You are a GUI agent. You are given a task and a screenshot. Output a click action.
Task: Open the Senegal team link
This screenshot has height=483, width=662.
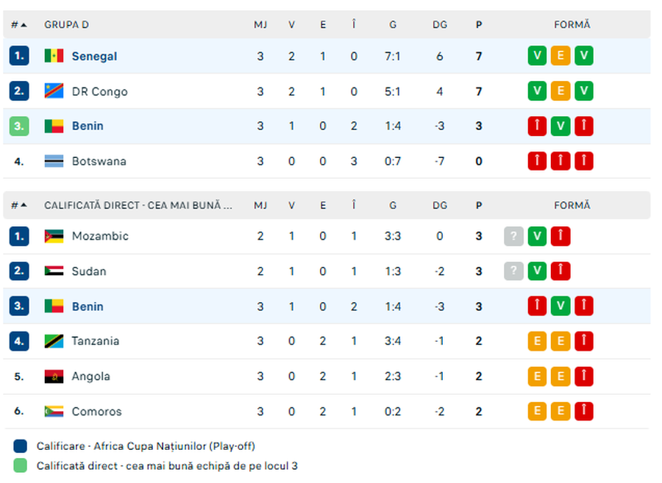pyautogui.click(x=94, y=56)
